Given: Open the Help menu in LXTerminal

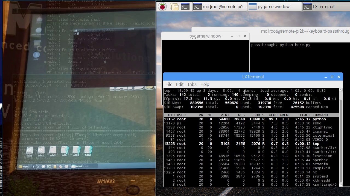Looking at the screenshot, I should (x=205, y=84).
